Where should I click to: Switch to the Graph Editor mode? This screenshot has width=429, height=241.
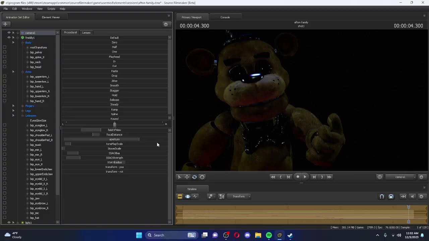(195, 196)
